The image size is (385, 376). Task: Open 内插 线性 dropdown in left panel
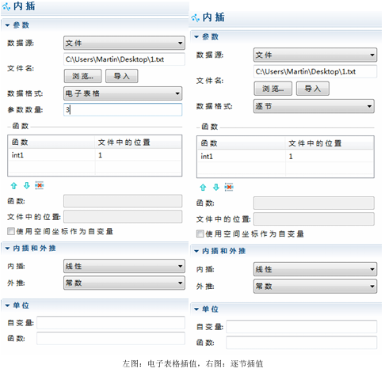click(x=124, y=266)
